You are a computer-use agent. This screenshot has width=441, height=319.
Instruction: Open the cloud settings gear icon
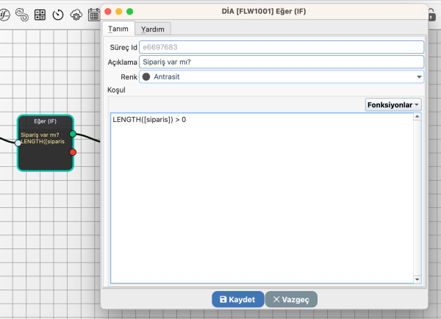76,14
